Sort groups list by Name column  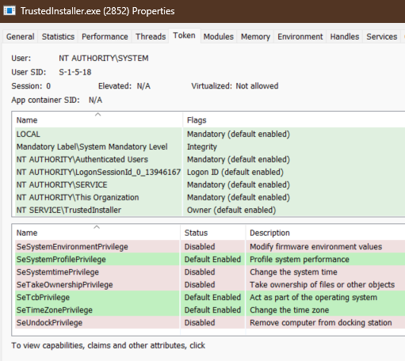[97, 120]
